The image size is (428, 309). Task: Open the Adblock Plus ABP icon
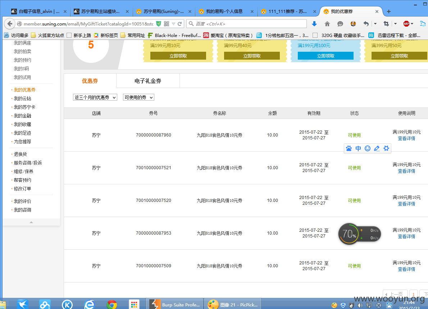406,24
